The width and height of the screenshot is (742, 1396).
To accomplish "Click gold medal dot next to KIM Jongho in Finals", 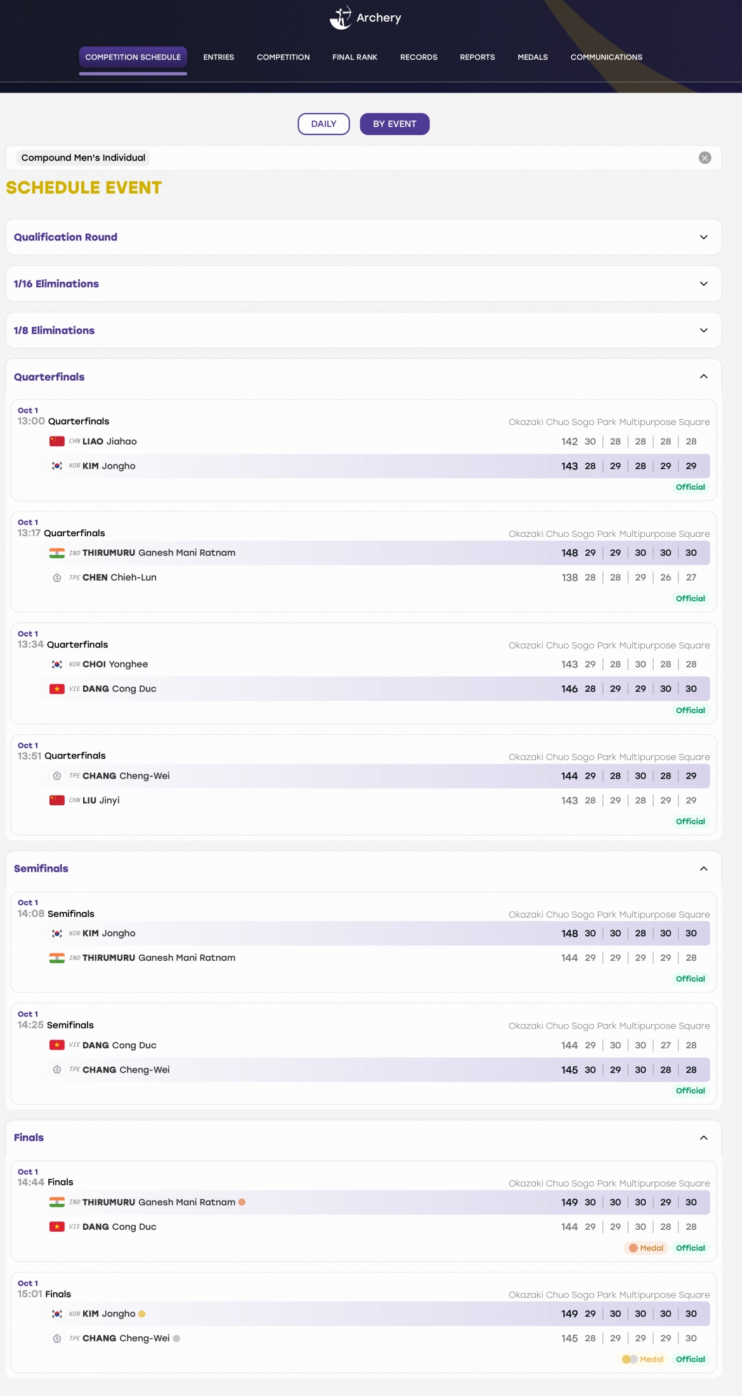I will (142, 1314).
